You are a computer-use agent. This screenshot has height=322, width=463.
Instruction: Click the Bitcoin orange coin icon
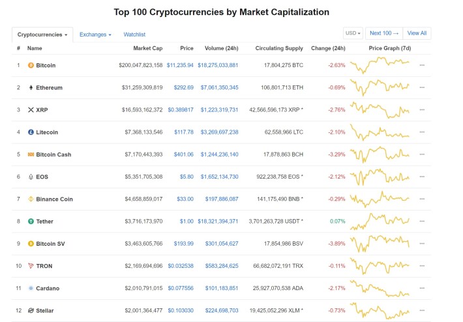point(31,65)
